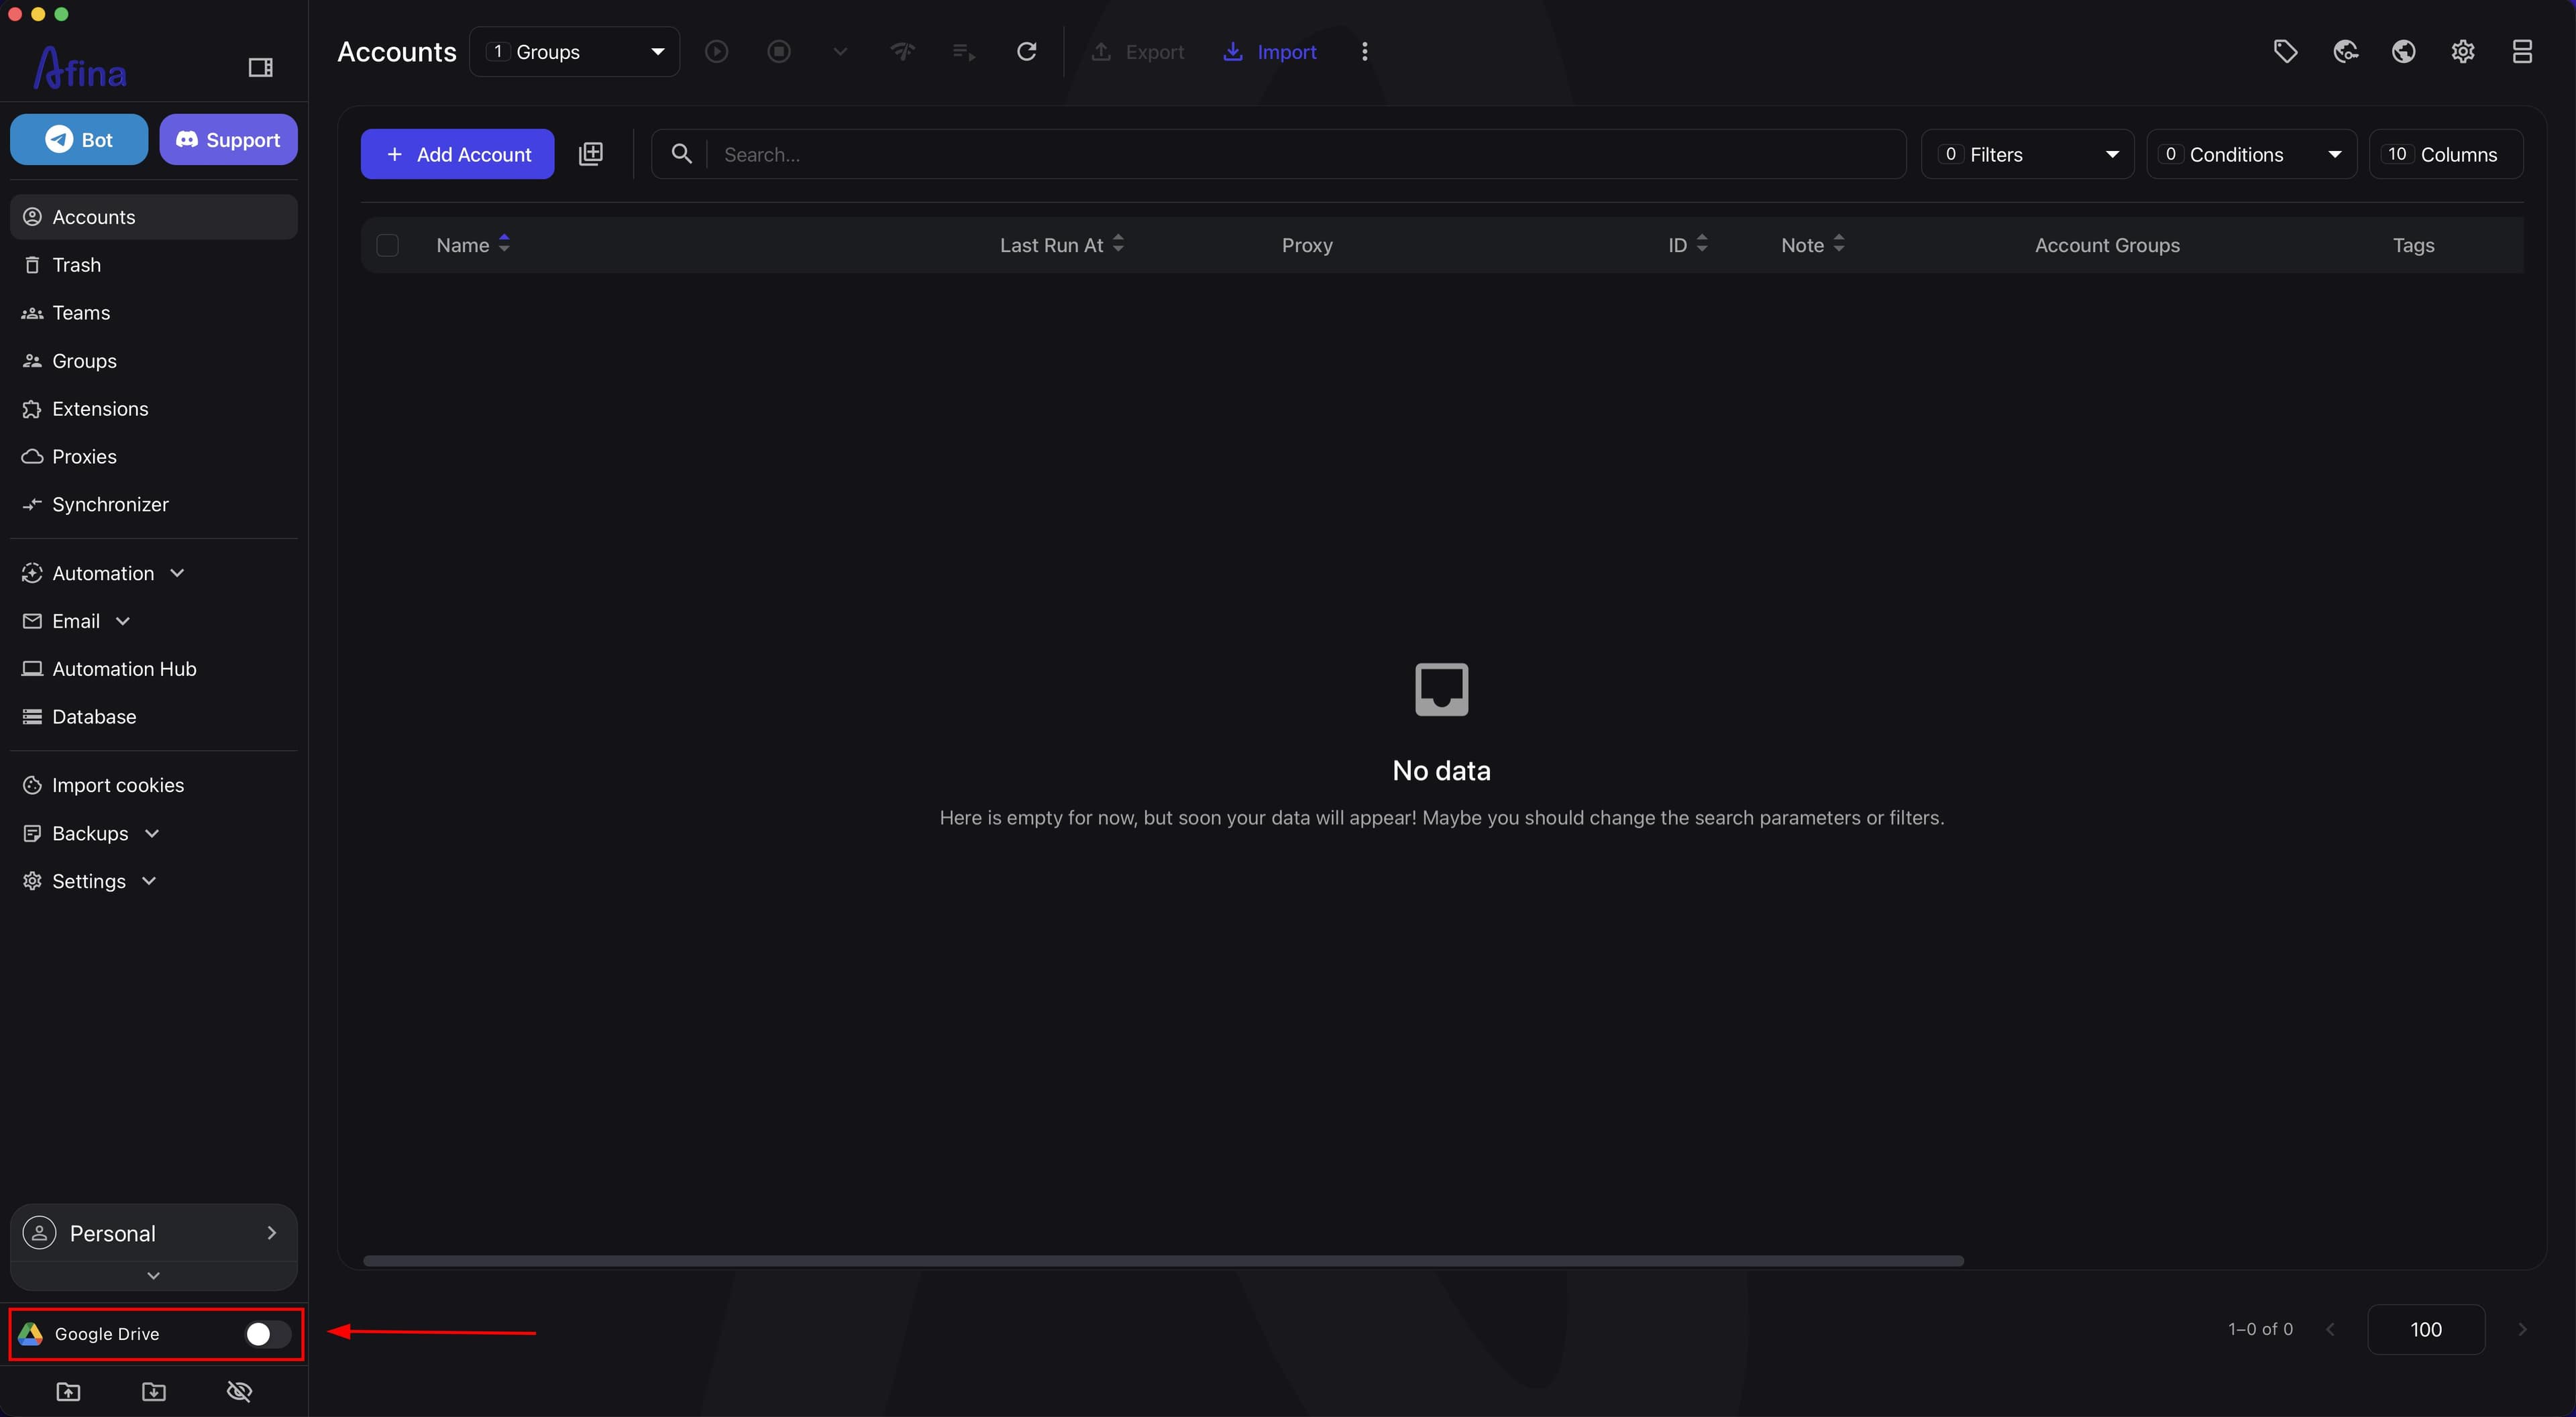The image size is (2576, 1417).
Task: Click the Afina logo
Action: point(80,68)
